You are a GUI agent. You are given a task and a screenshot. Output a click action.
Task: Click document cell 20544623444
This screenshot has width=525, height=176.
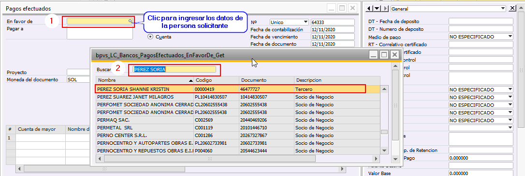(266, 151)
